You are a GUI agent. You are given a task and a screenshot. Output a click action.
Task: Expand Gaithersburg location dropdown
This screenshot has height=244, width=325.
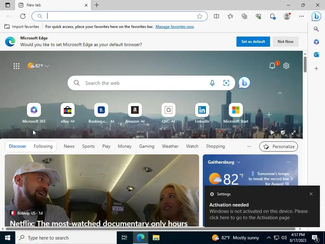[239, 162]
